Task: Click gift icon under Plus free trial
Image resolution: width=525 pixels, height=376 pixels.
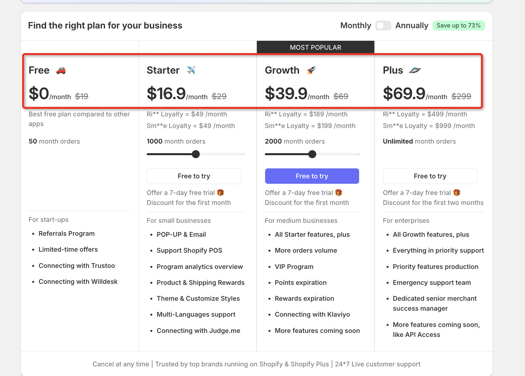Action: click(x=457, y=193)
